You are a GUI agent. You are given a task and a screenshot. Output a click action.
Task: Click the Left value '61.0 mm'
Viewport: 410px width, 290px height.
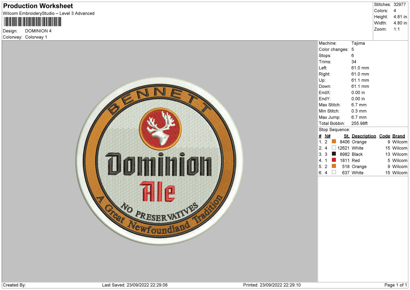(x=360, y=68)
